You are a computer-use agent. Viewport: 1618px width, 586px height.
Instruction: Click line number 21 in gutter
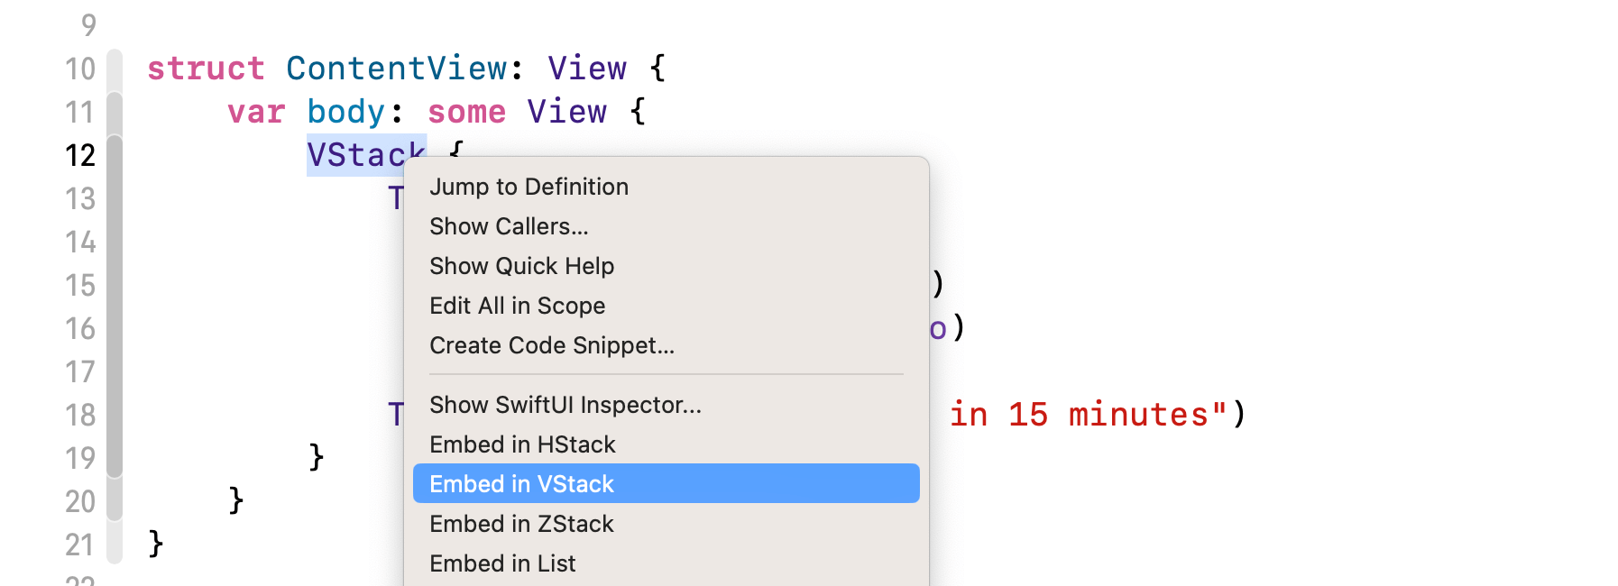(x=80, y=545)
